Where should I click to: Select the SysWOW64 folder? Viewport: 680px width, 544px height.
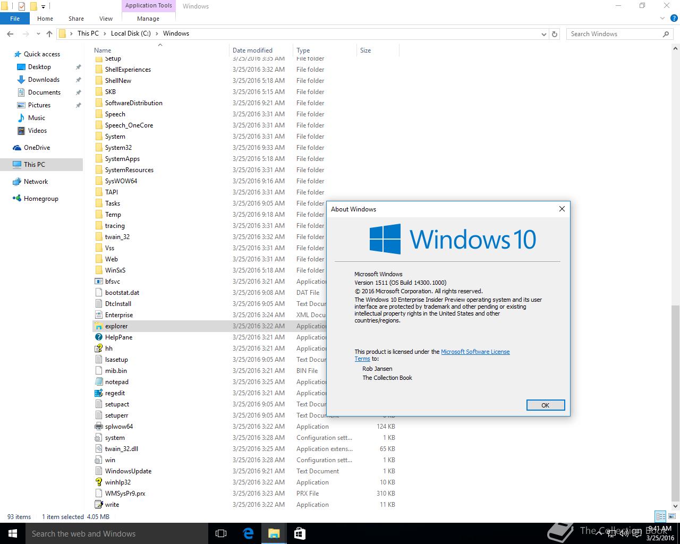pyautogui.click(x=121, y=181)
